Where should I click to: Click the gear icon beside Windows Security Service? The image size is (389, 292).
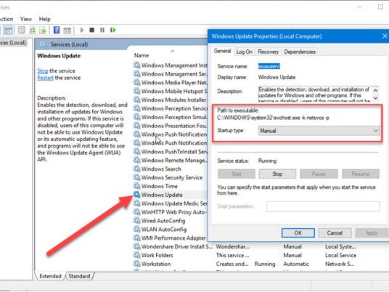[x=137, y=177]
